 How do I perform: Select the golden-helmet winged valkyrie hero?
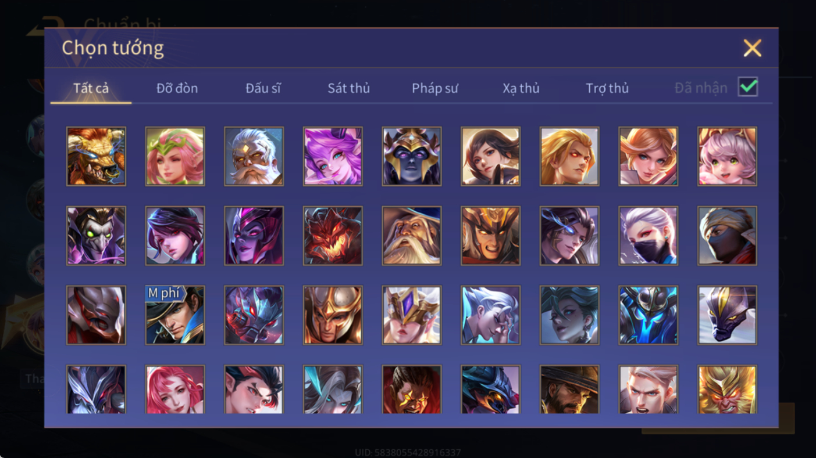[412, 315]
